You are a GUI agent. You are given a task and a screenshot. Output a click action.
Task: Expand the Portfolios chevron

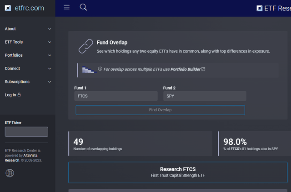pos(50,55)
